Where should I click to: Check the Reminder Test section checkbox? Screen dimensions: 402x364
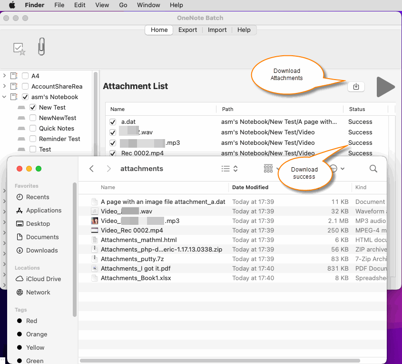pyautogui.click(x=33, y=139)
